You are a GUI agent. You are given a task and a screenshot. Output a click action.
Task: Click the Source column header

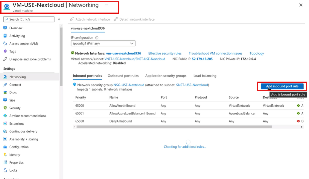pos(234,97)
